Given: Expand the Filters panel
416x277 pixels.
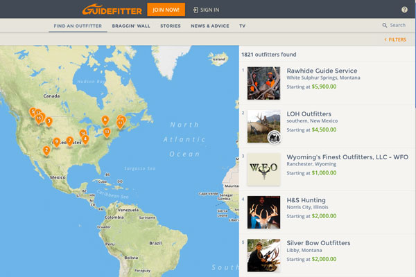Looking at the screenshot, I should point(395,39).
